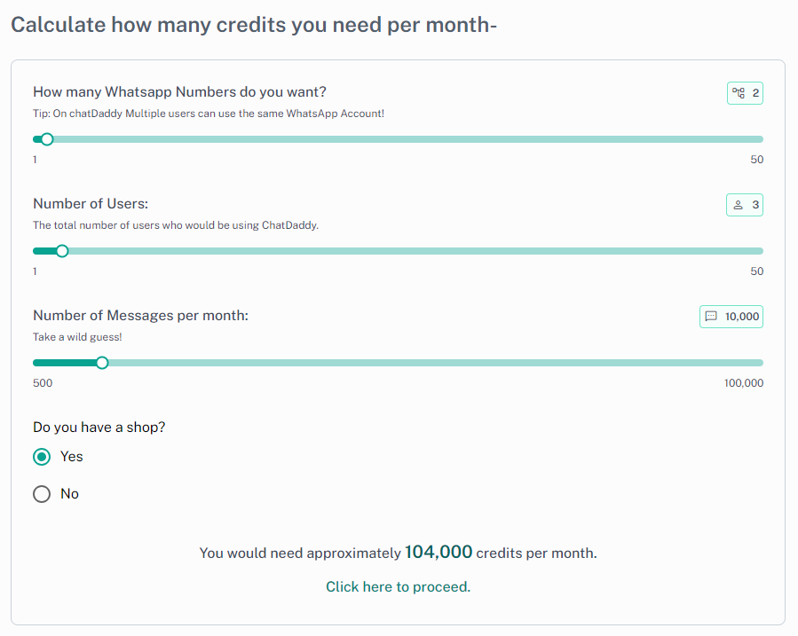
Task: Click the WhatsApp numbers network icon
Action: [738, 93]
